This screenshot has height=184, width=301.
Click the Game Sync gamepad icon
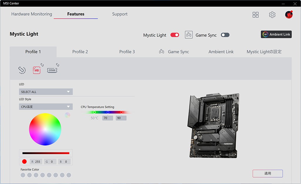pyautogui.click(x=189, y=35)
